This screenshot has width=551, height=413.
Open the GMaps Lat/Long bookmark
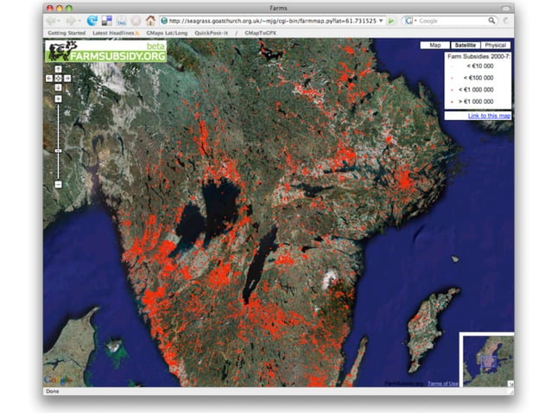click(166, 33)
